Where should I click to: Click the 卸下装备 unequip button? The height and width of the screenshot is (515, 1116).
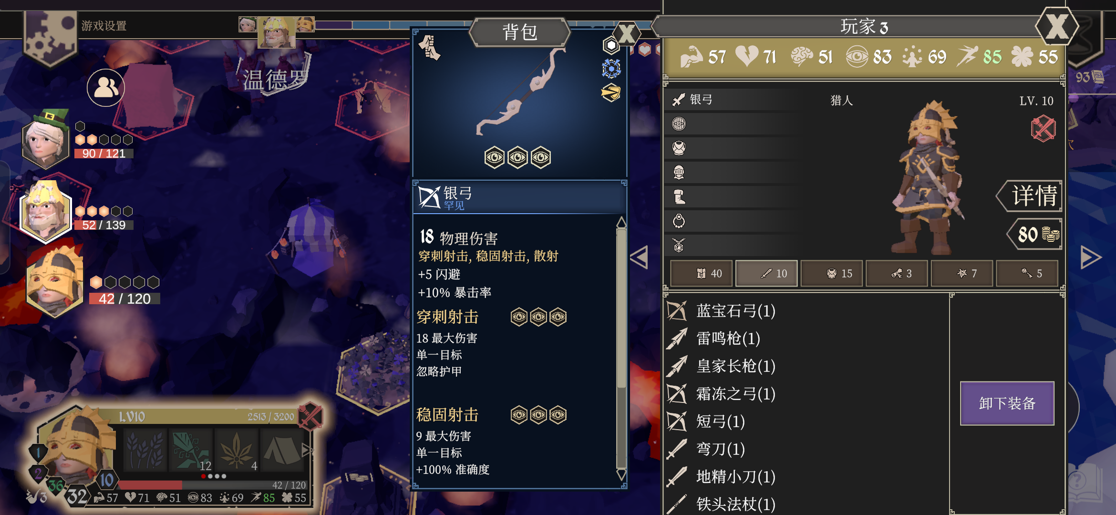(1007, 403)
